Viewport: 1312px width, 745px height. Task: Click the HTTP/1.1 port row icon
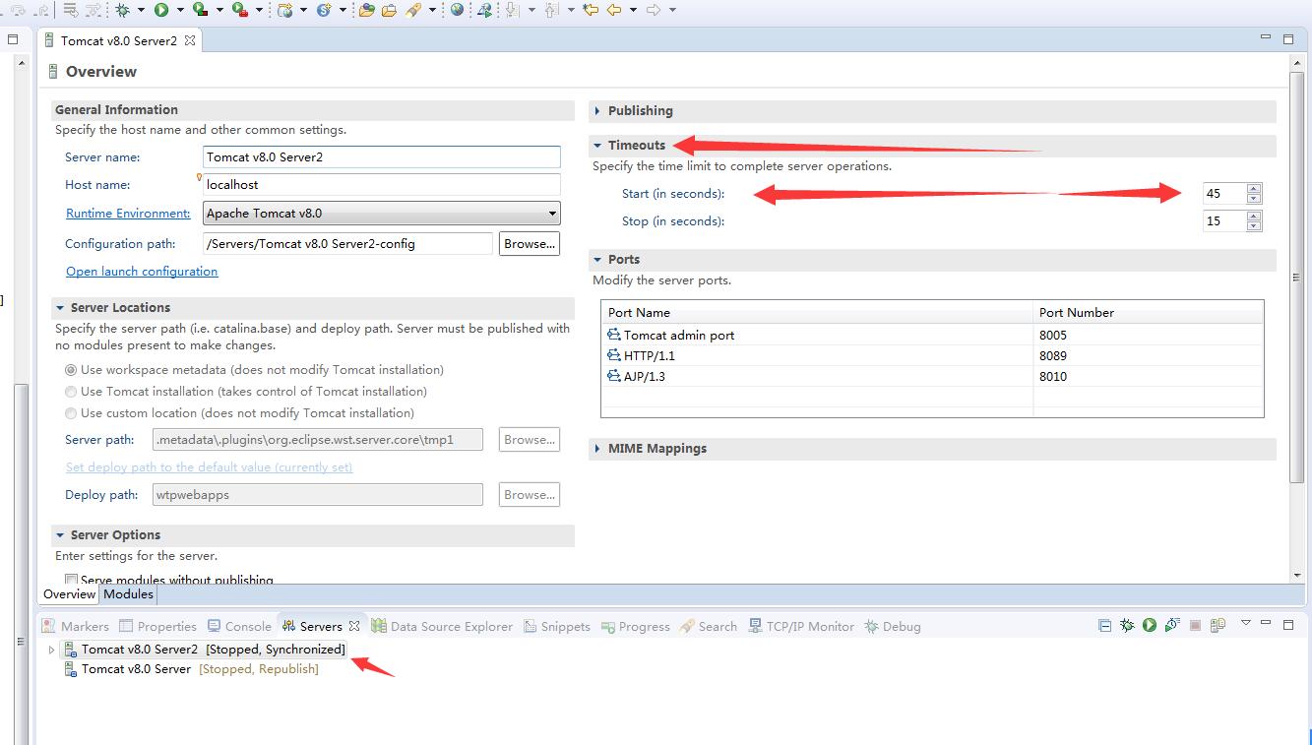614,355
